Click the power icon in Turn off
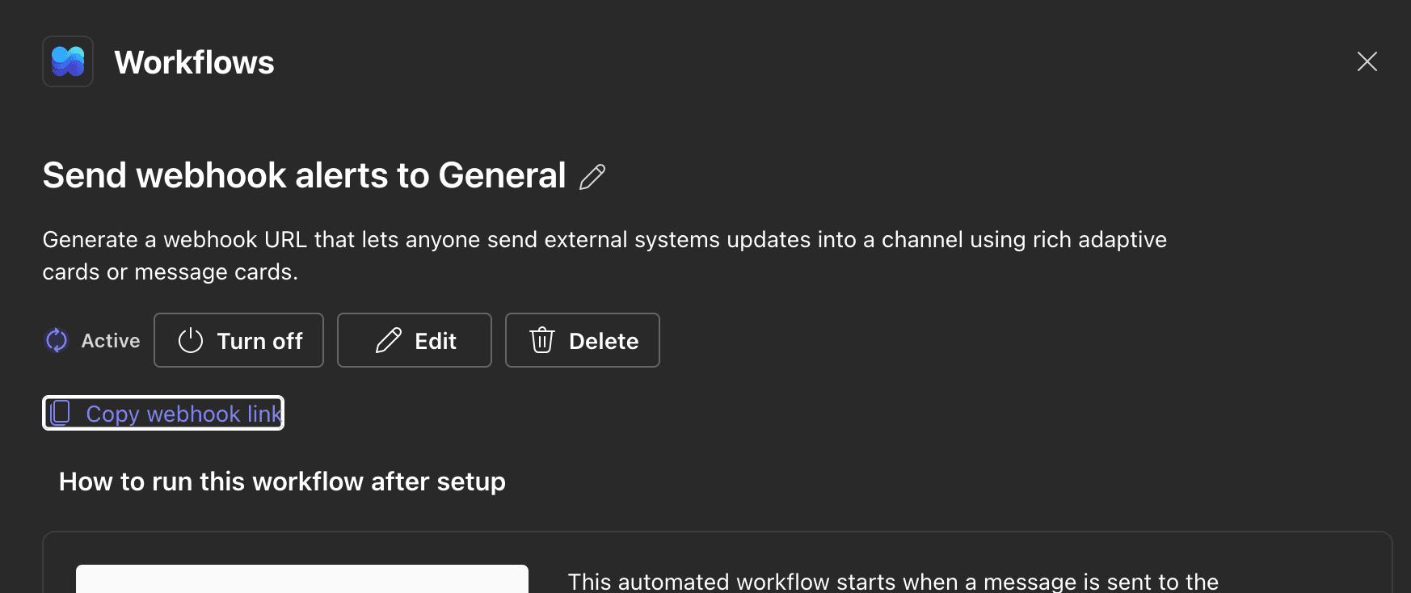This screenshot has height=593, width=1411. (191, 340)
